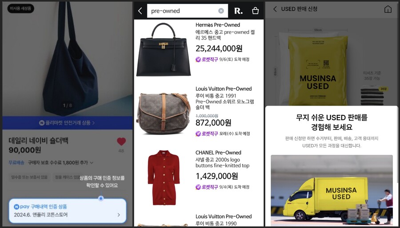This screenshot has height=228, width=400.
Task: Go back from USED 판매 신청
Action: tap(275, 9)
